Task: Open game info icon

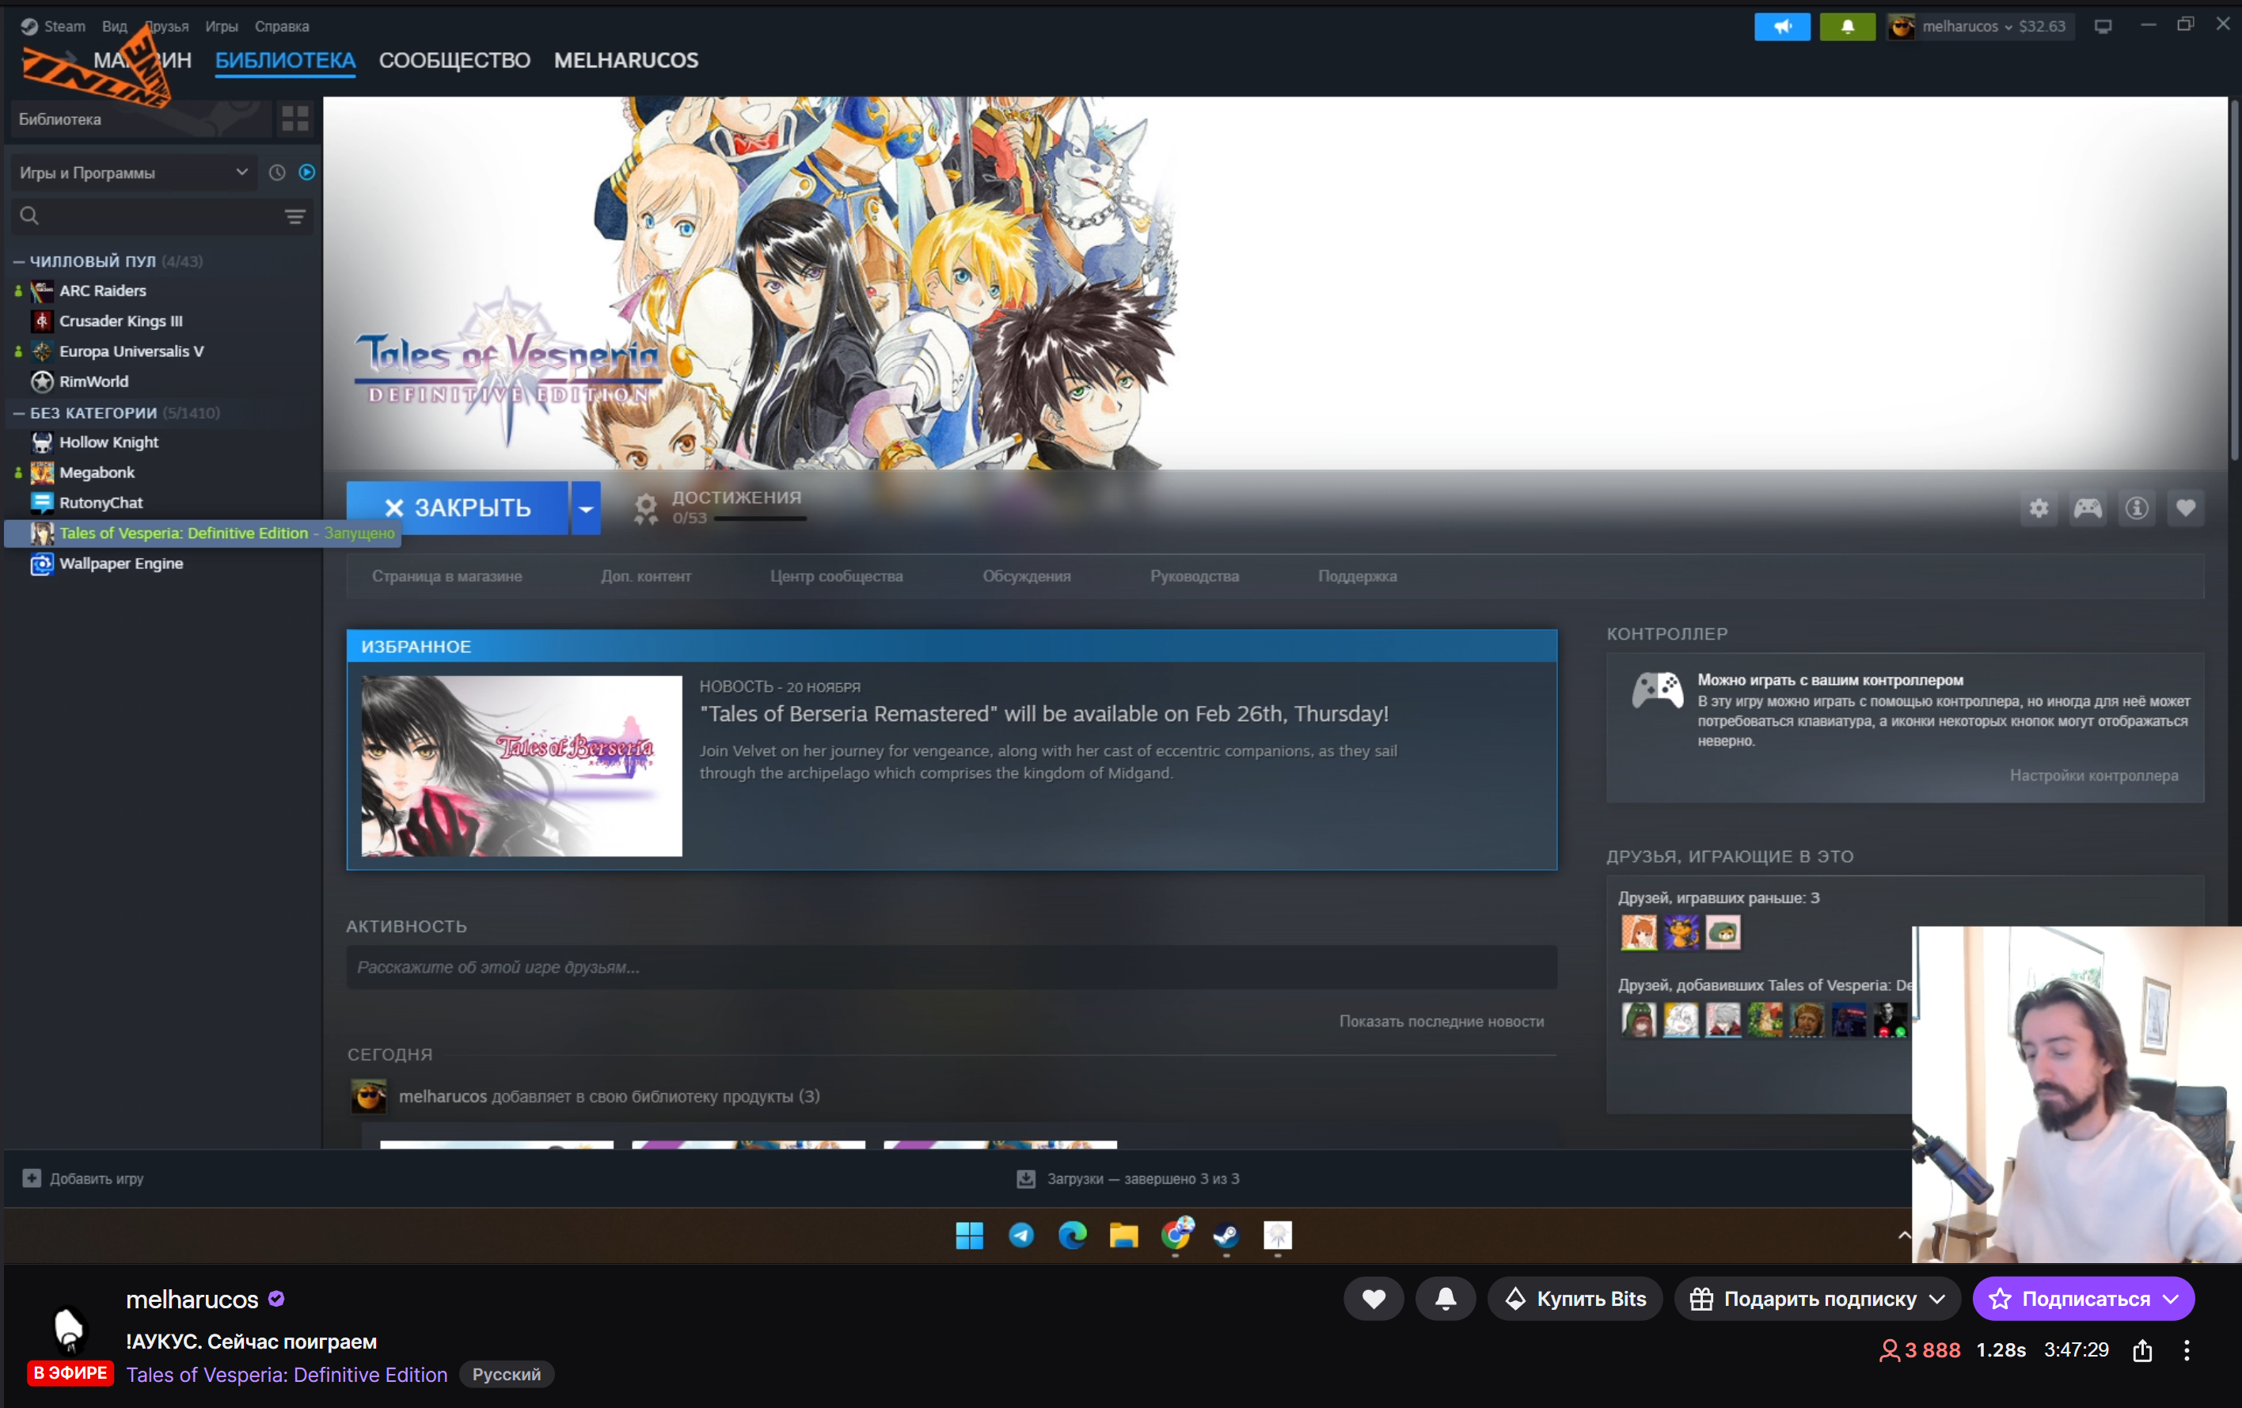Action: pos(2136,508)
